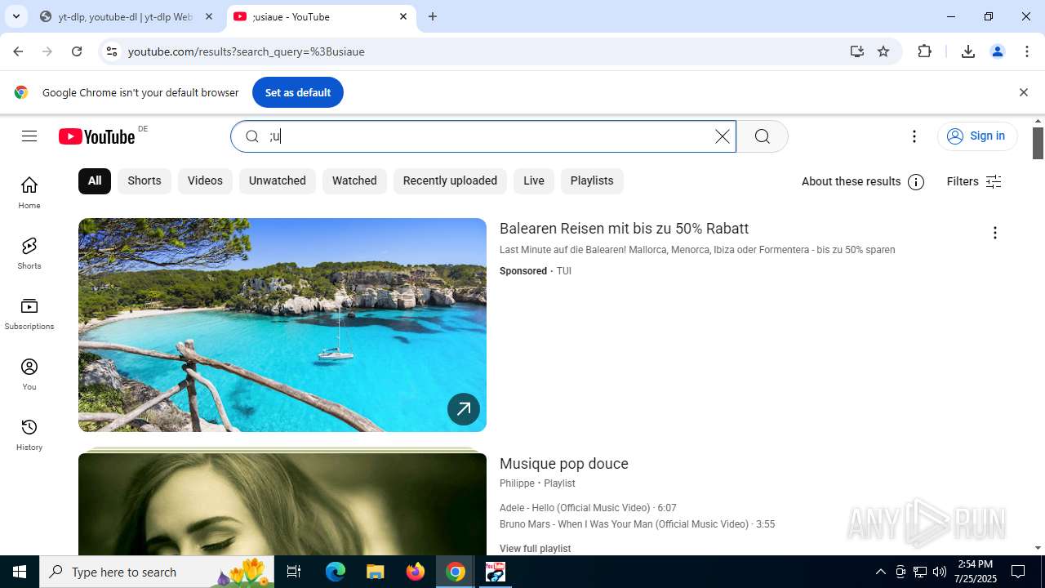The image size is (1045, 588).
Task: Open the YouTube hamburger guide menu
Action: tap(29, 136)
